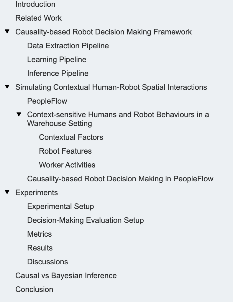Select Learning Pipeline outline item
Image resolution: width=233 pixels, height=302 pixels.
[57, 59]
